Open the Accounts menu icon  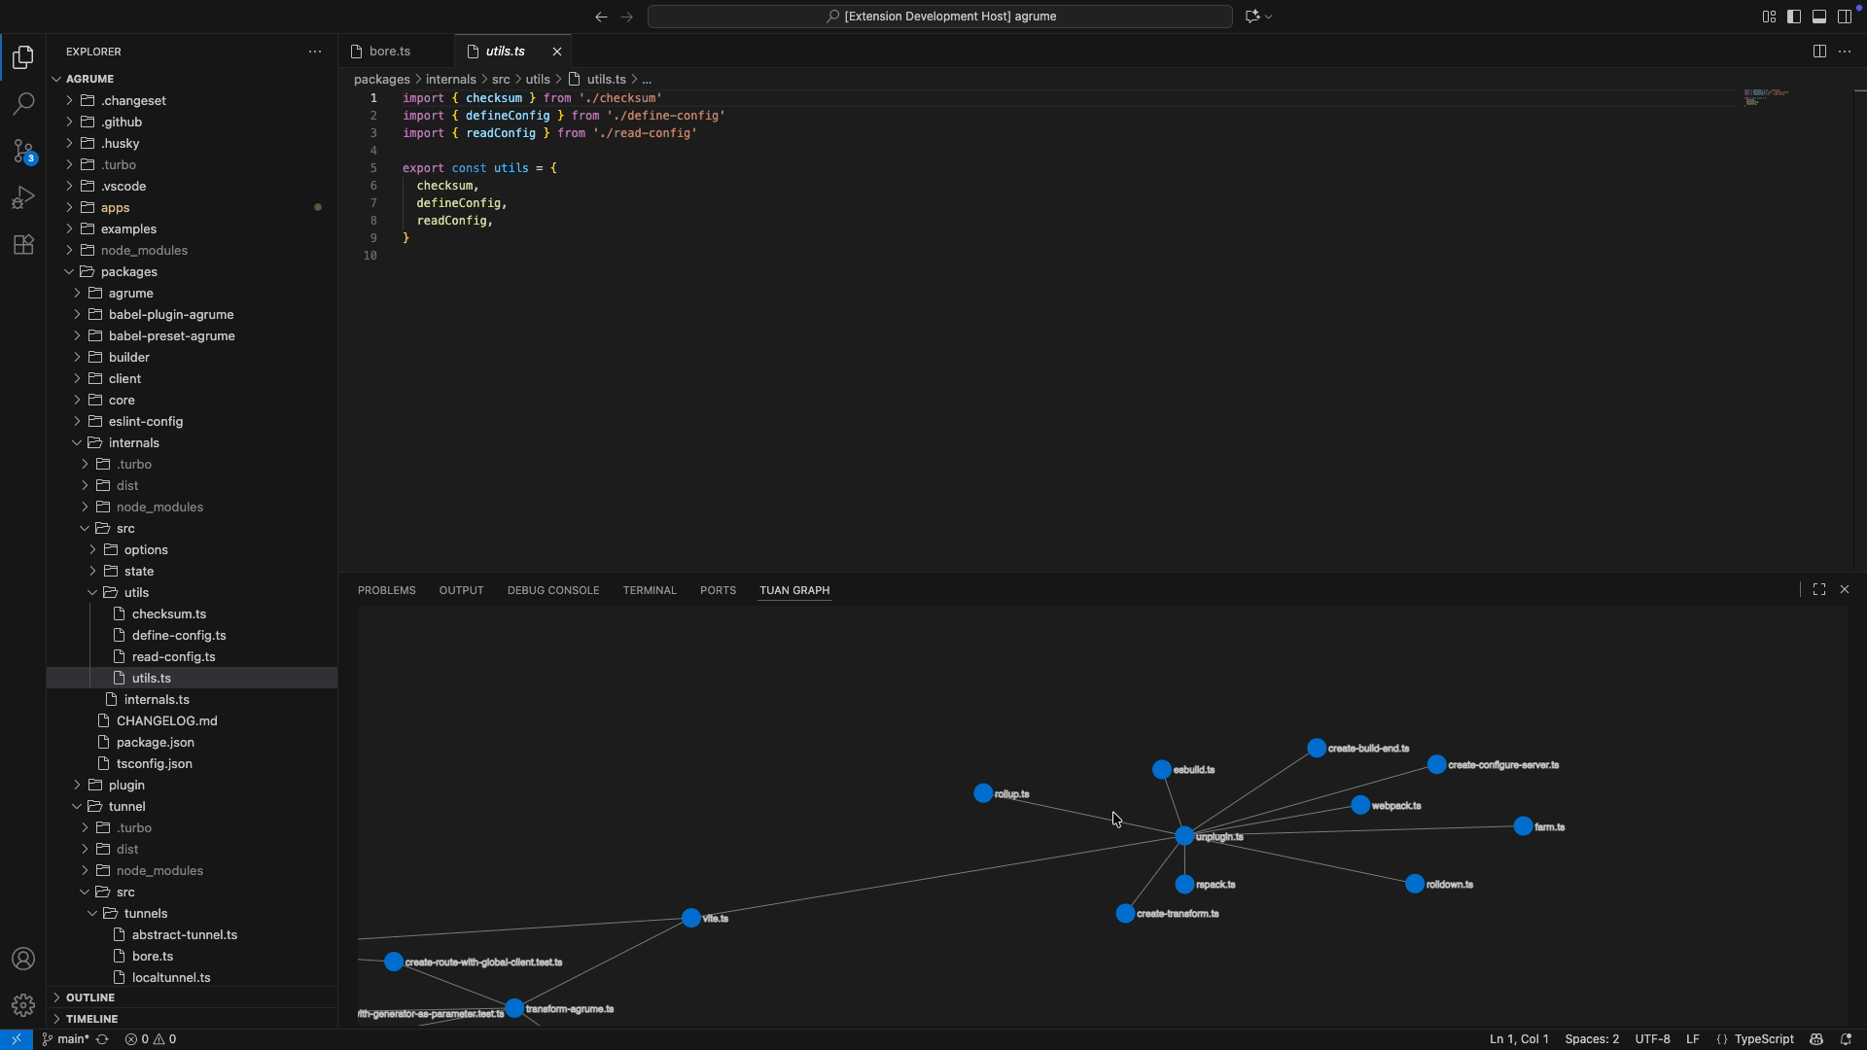point(23,960)
